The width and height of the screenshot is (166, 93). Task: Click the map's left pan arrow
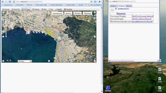tap(3, 37)
